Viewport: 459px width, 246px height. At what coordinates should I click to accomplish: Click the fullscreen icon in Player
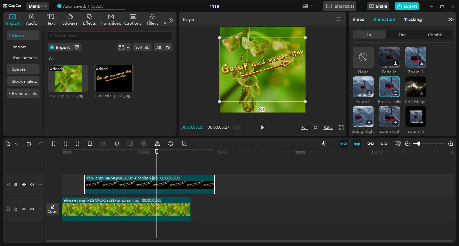pyautogui.click(x=341, y=127)
